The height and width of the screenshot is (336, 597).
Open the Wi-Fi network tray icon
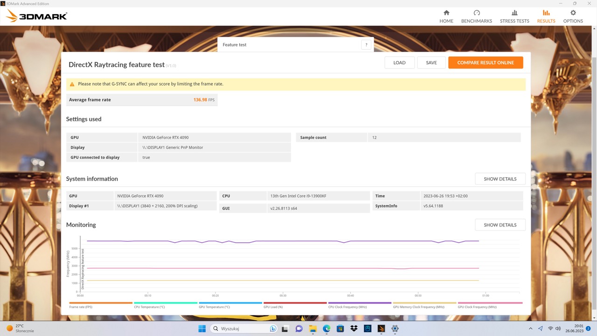550,329
